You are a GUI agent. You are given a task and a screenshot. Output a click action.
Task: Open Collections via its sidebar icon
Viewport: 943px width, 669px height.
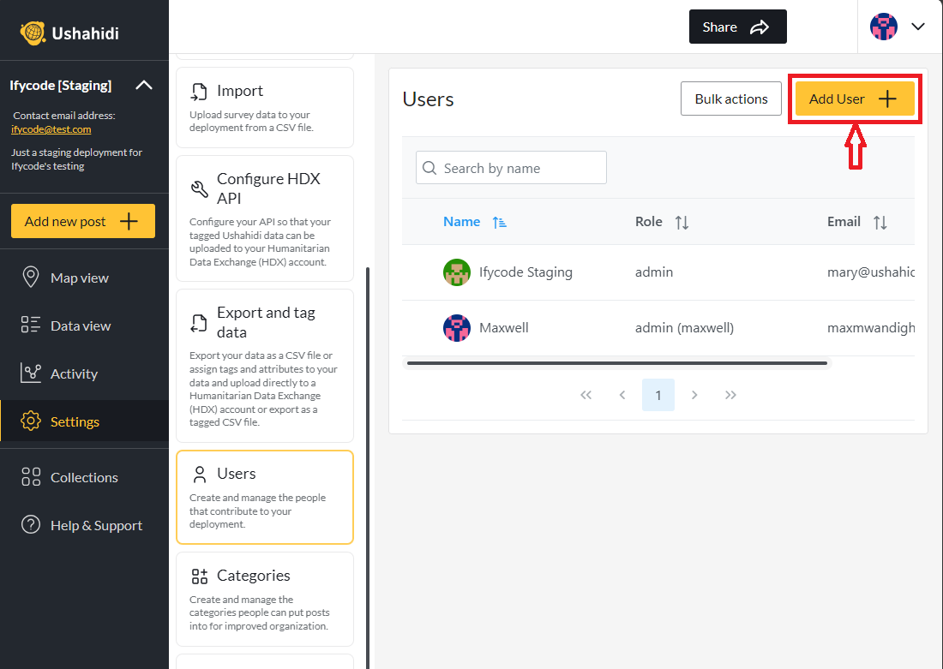pos(28,477)
